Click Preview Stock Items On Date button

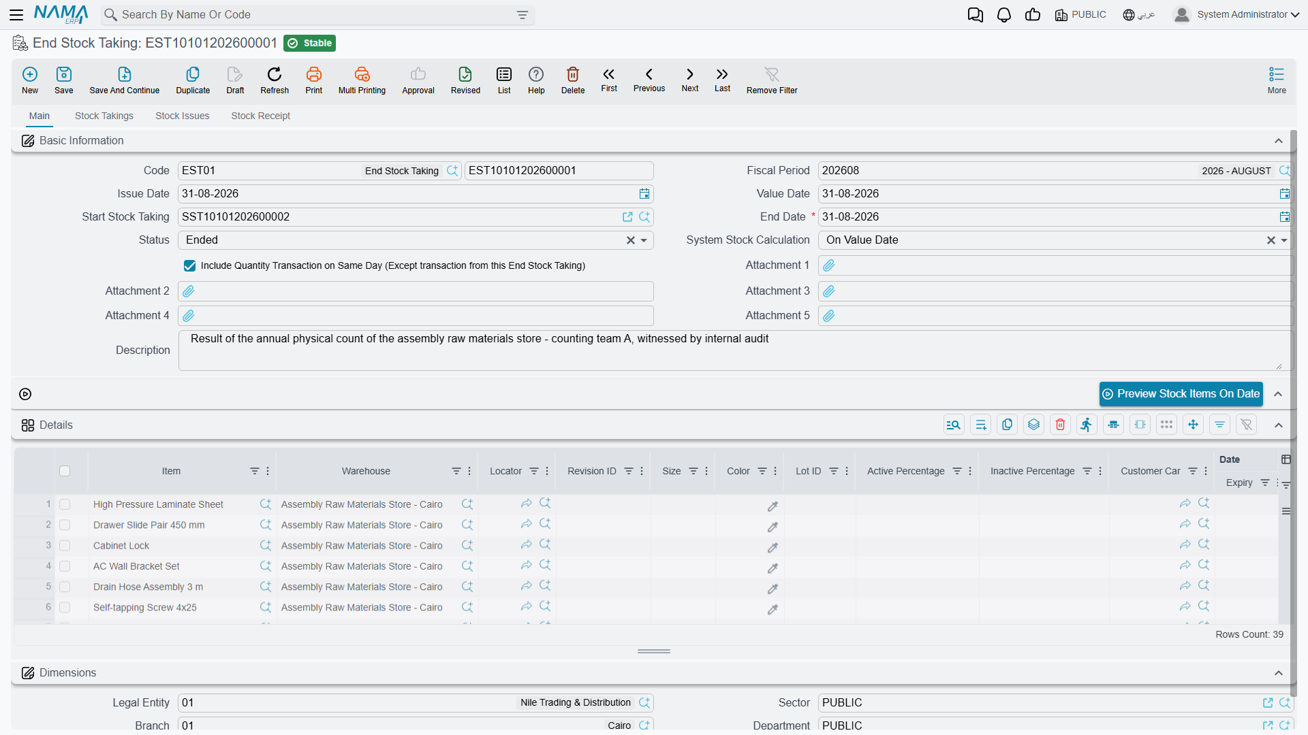click(1181, 394)
